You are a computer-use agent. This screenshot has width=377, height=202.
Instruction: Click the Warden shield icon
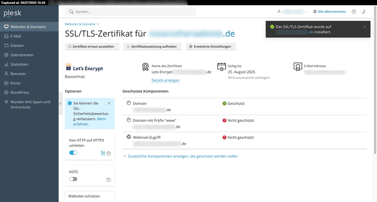pyautogui.click(x=6, y=102)
